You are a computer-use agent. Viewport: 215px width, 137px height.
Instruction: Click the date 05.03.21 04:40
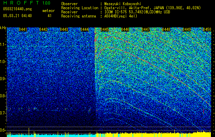point(17,16)
